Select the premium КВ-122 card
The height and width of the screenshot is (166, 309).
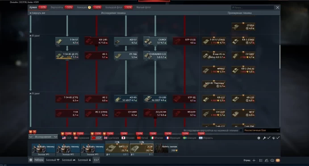[214, 99]
